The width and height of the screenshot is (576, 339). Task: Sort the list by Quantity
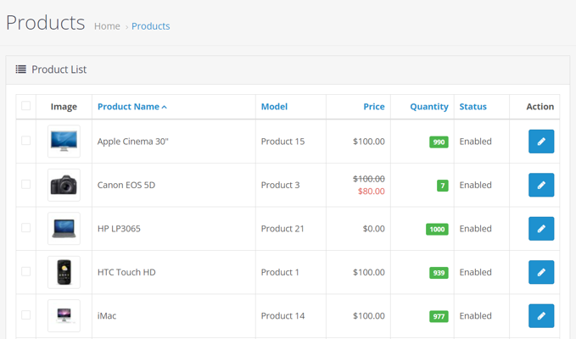click(429, 107)
